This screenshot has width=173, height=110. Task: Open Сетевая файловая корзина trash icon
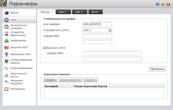click(7, 61)
